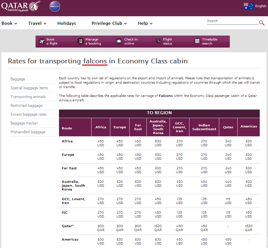268x248 pixels.
Task: Click the Americas column header
Action: click(249, 127)
